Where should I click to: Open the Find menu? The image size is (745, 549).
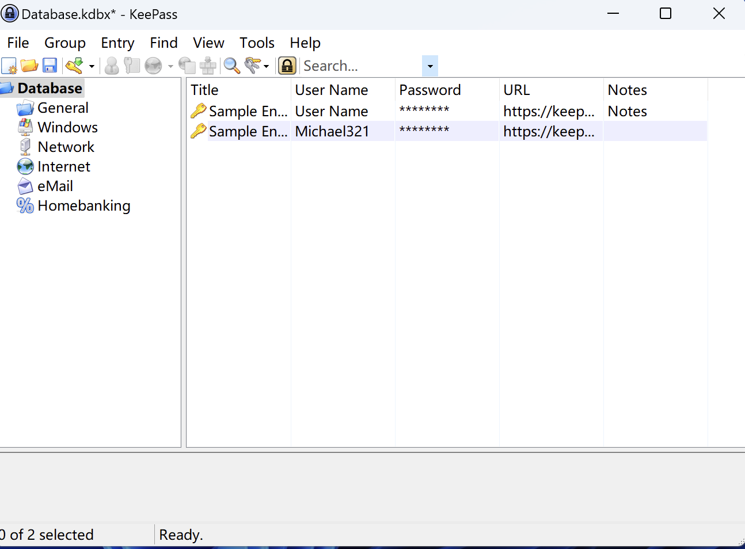pos(164,43)
